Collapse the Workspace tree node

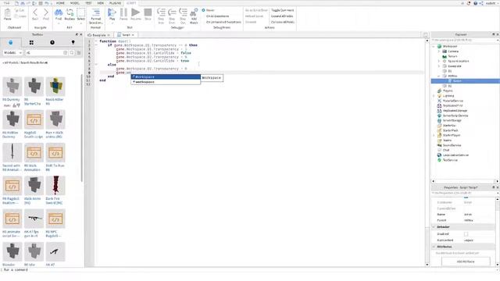pos(434,47)
